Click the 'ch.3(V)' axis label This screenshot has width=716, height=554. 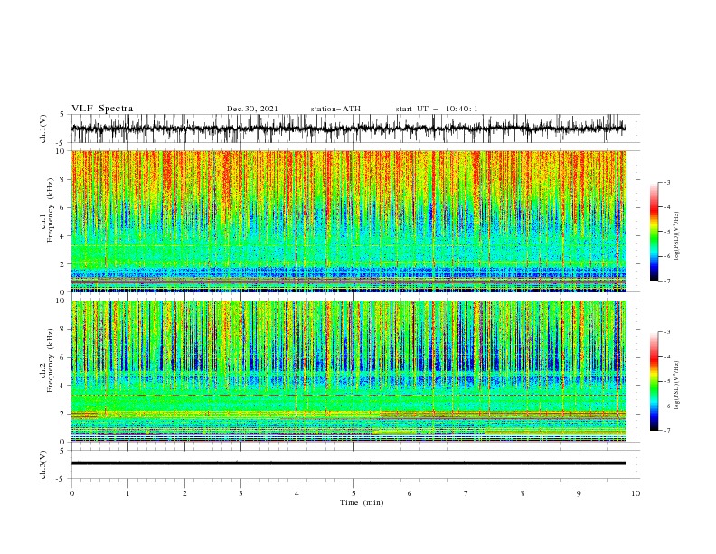point(43,464)
